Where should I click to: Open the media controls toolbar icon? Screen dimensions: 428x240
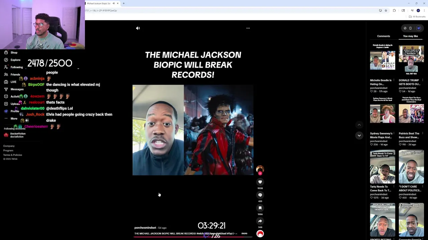coord(413,10)
